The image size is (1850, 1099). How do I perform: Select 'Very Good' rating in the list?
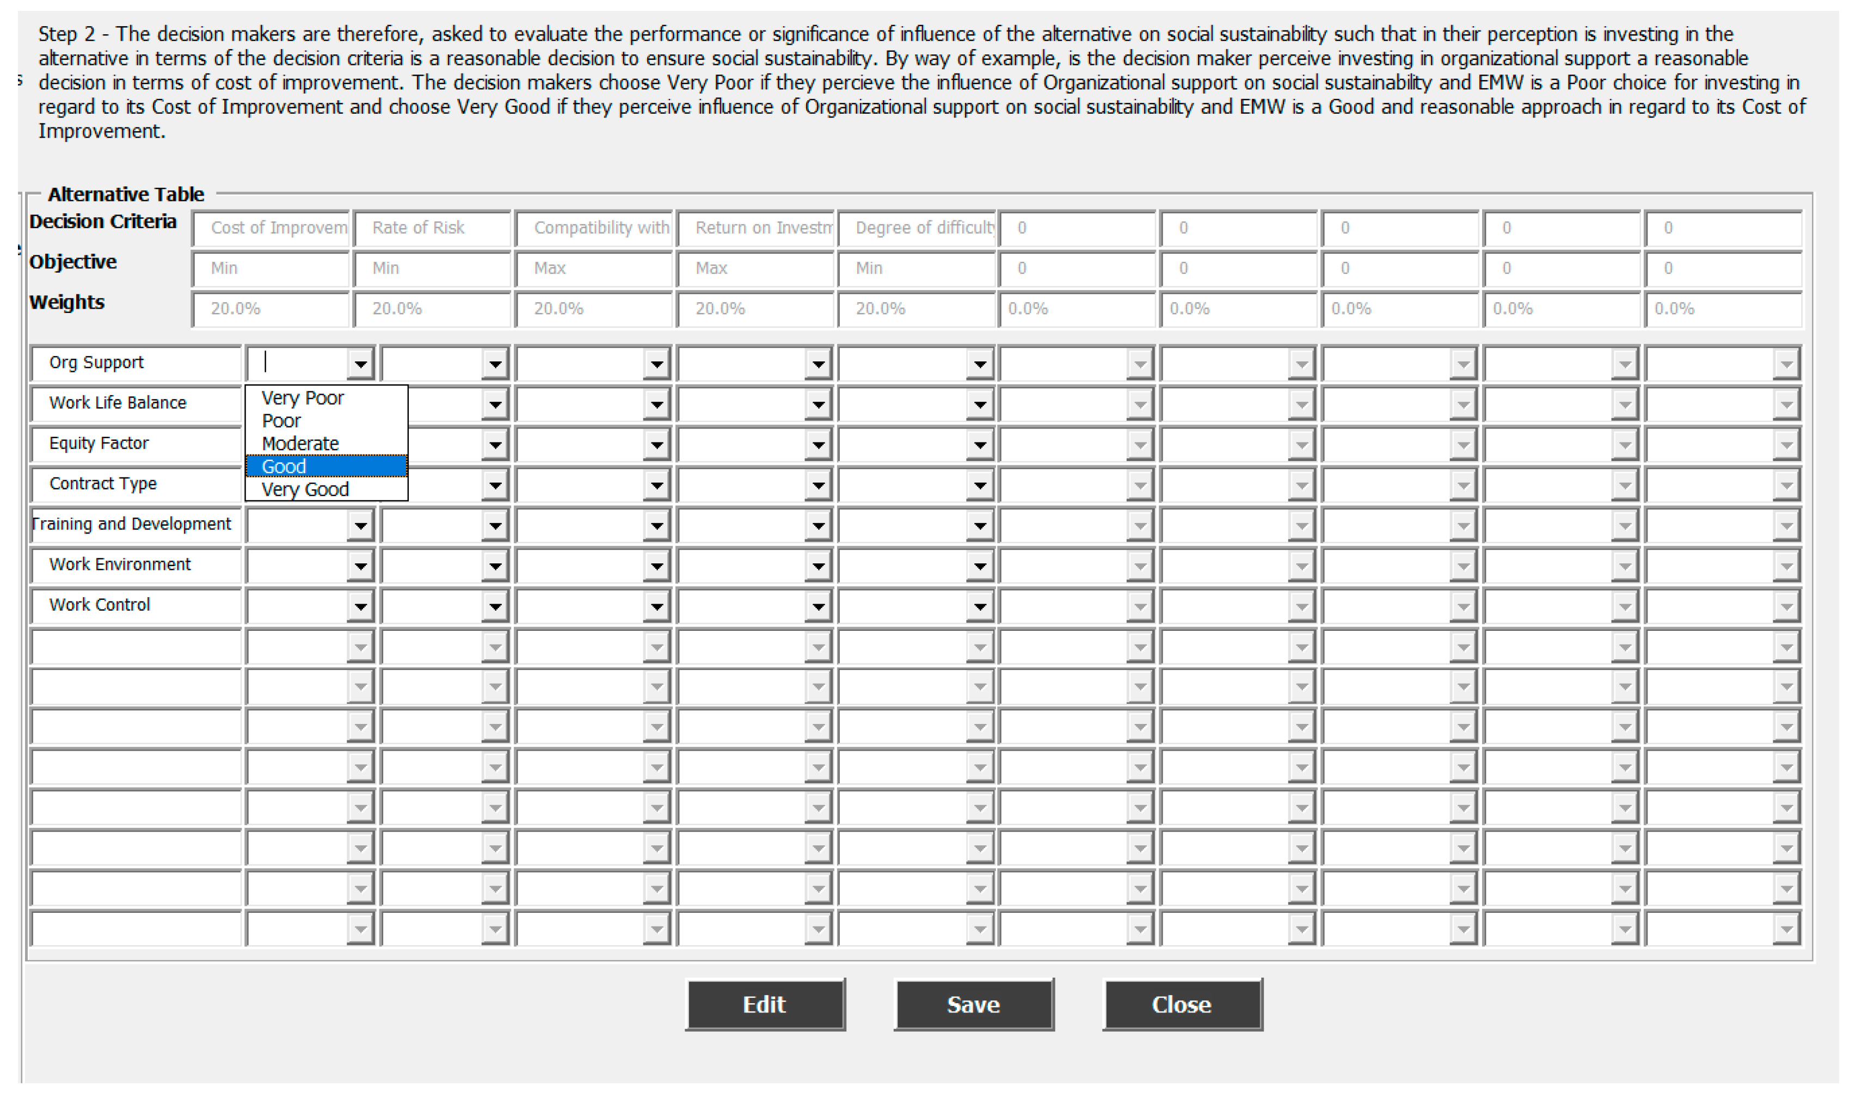[305, 489]
